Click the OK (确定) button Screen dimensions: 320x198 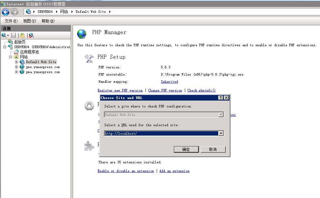coord(186,149)
